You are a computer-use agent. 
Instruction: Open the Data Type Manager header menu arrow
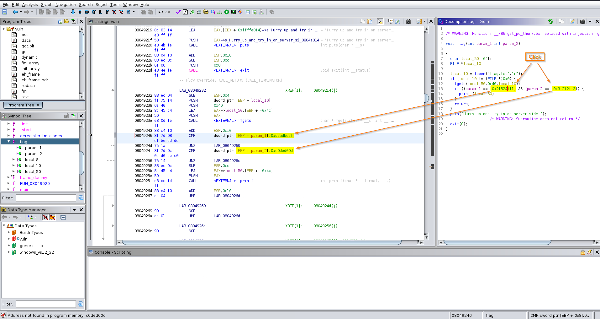(x=74, y=210)
